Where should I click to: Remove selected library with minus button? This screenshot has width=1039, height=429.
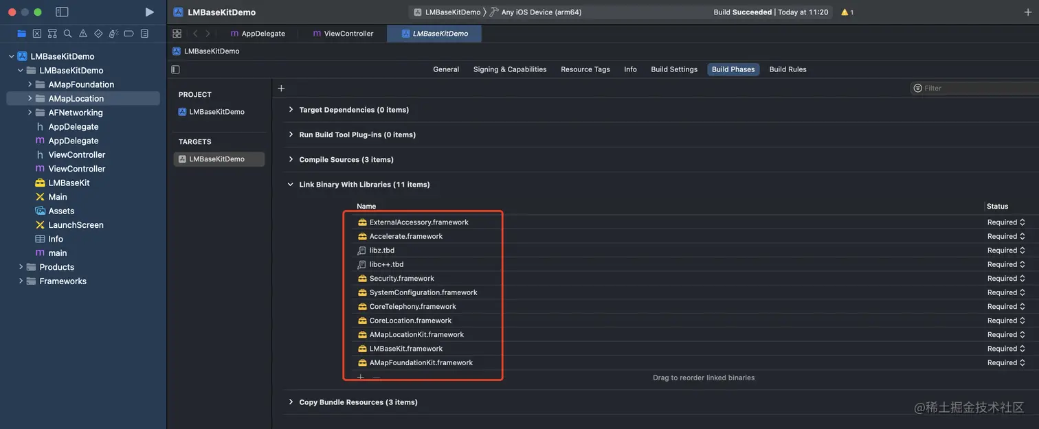[x=376, y=378]
